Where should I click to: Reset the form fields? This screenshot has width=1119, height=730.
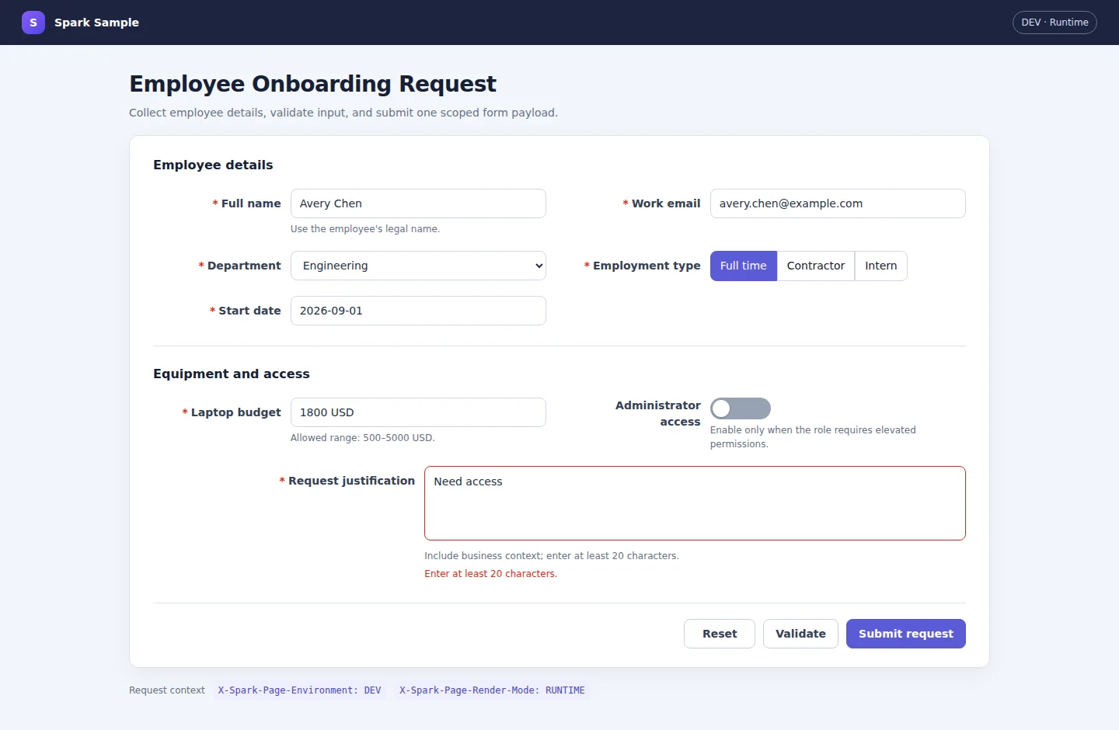pyautogui.click(x=720, y=634)
